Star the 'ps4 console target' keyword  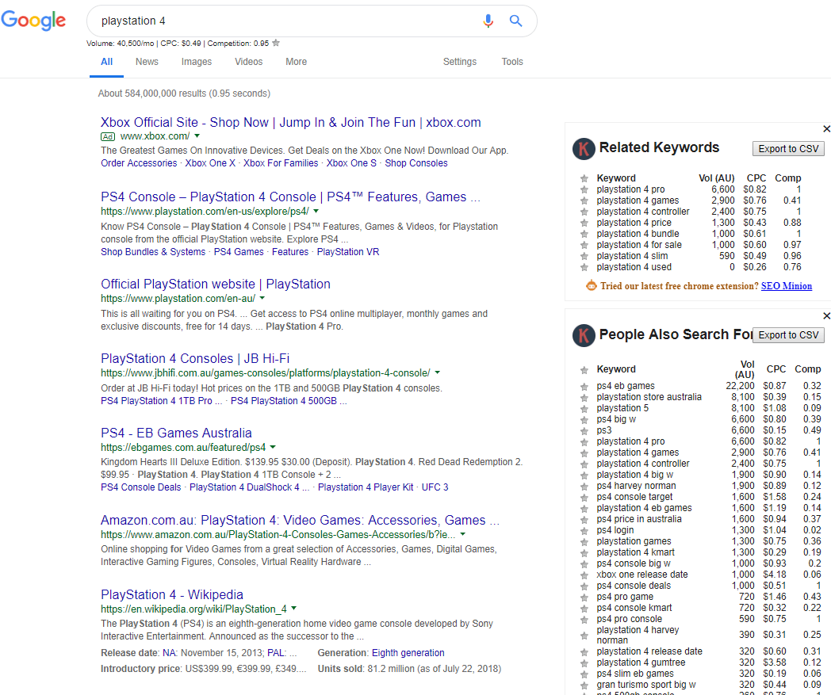tap(584, 498)
